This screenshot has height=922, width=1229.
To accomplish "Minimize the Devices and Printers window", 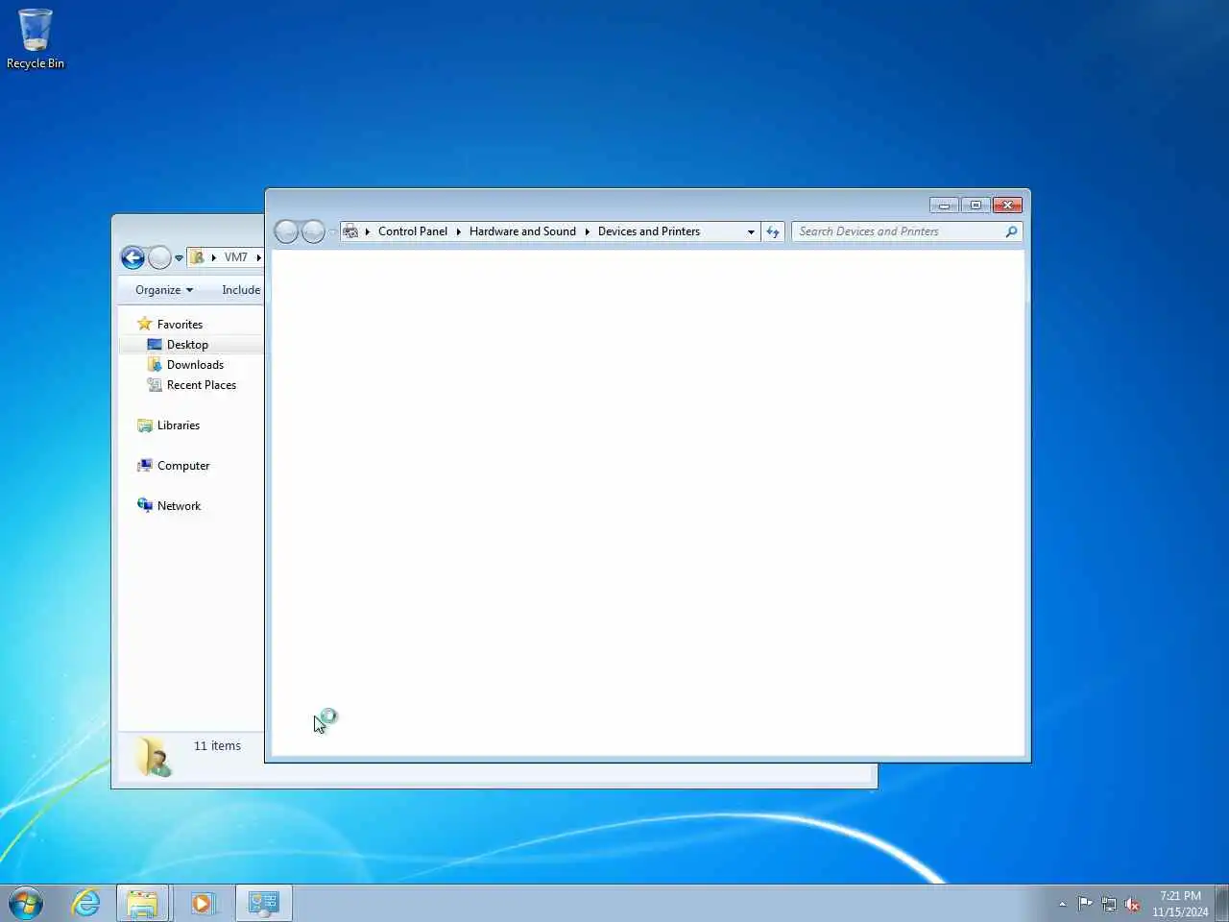I will (944, 205).
